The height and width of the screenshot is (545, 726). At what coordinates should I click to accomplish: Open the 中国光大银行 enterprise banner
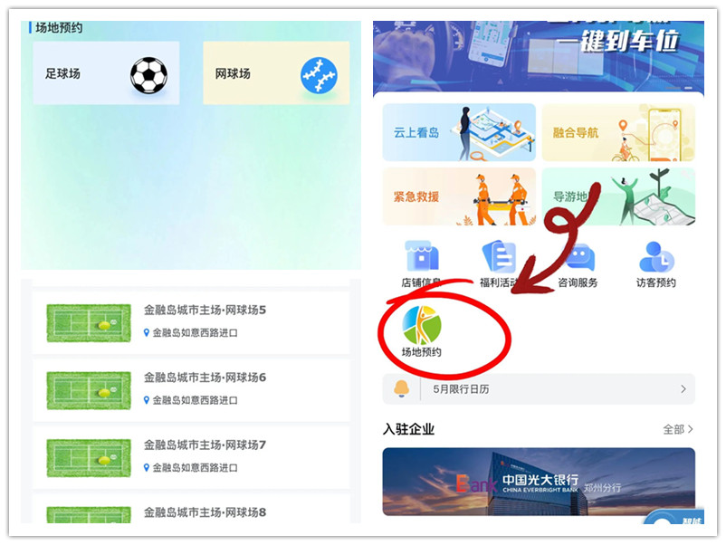tap(539, 482)
